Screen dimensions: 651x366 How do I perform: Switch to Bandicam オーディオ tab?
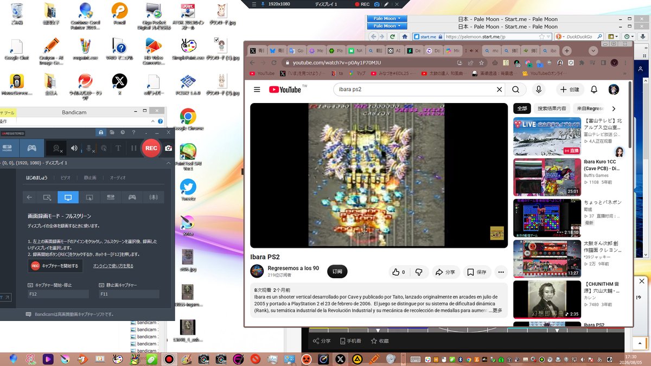(x=118, y=178)
